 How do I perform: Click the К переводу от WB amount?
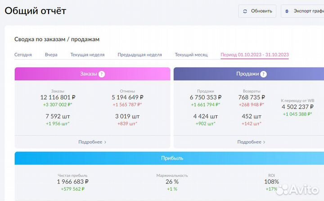[x=297, y=107]
